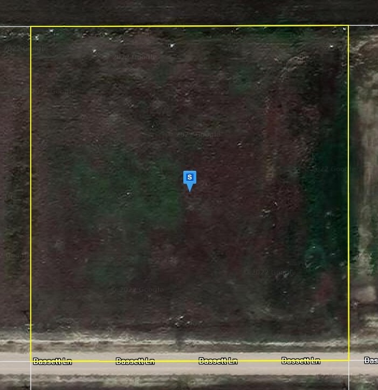The height and width of the screenshot is (390, 378).
Task: Click the second Bassett Ln label from left
Action: pos(135,361)
